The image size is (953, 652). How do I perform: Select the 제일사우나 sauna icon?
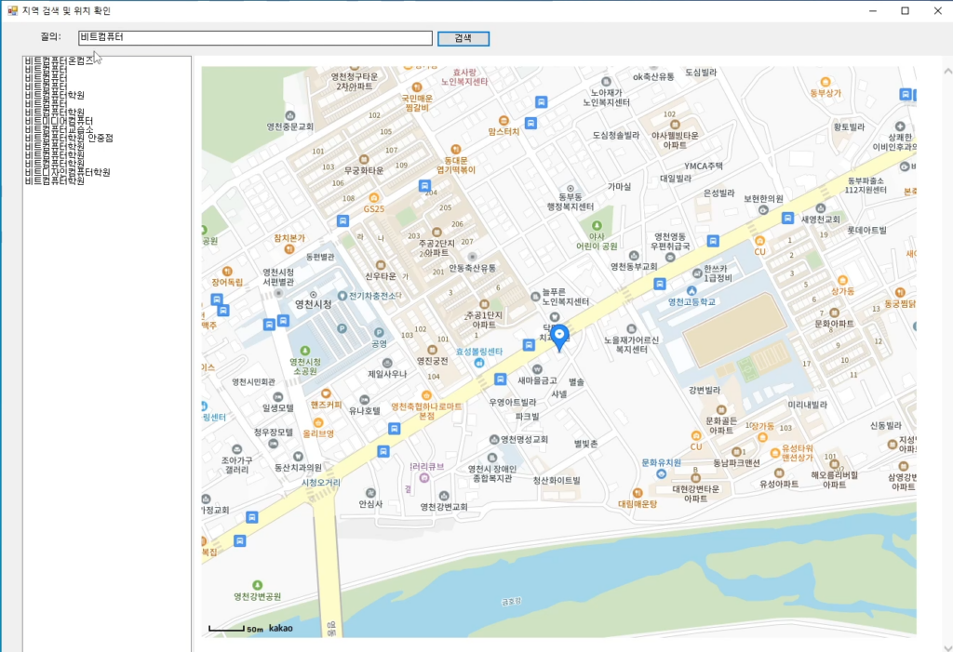click(x=386, y=363)
